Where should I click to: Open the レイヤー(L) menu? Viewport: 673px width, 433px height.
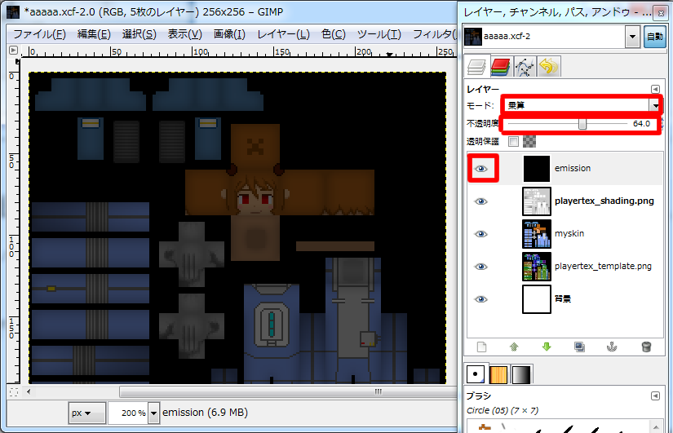[x=283, y=34]
